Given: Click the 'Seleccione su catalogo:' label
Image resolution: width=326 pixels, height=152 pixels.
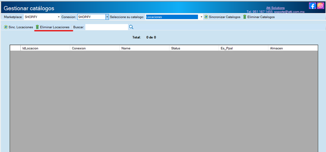Looking at the screenshot, I should (127, 17).
